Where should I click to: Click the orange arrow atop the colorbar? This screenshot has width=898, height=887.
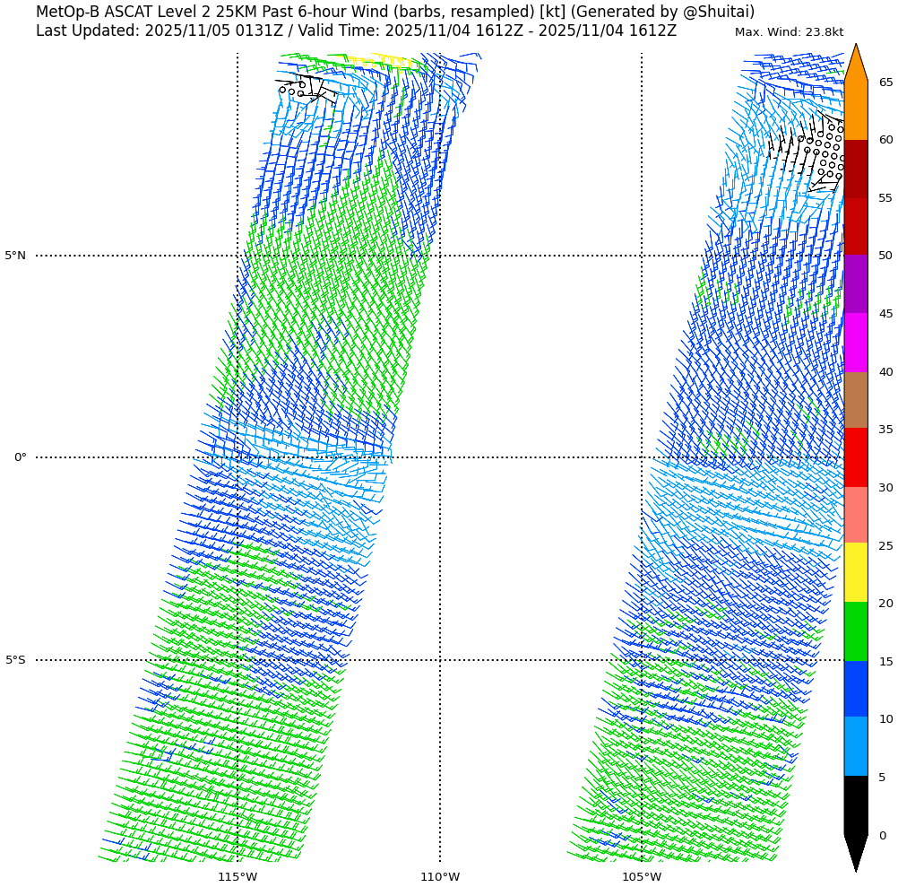coord(855,65)
